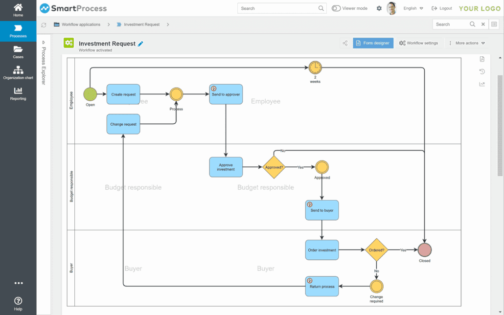This screenshot has height=315, width=504.
Task: Open the share options icon
Action: [x=345, y=43]
